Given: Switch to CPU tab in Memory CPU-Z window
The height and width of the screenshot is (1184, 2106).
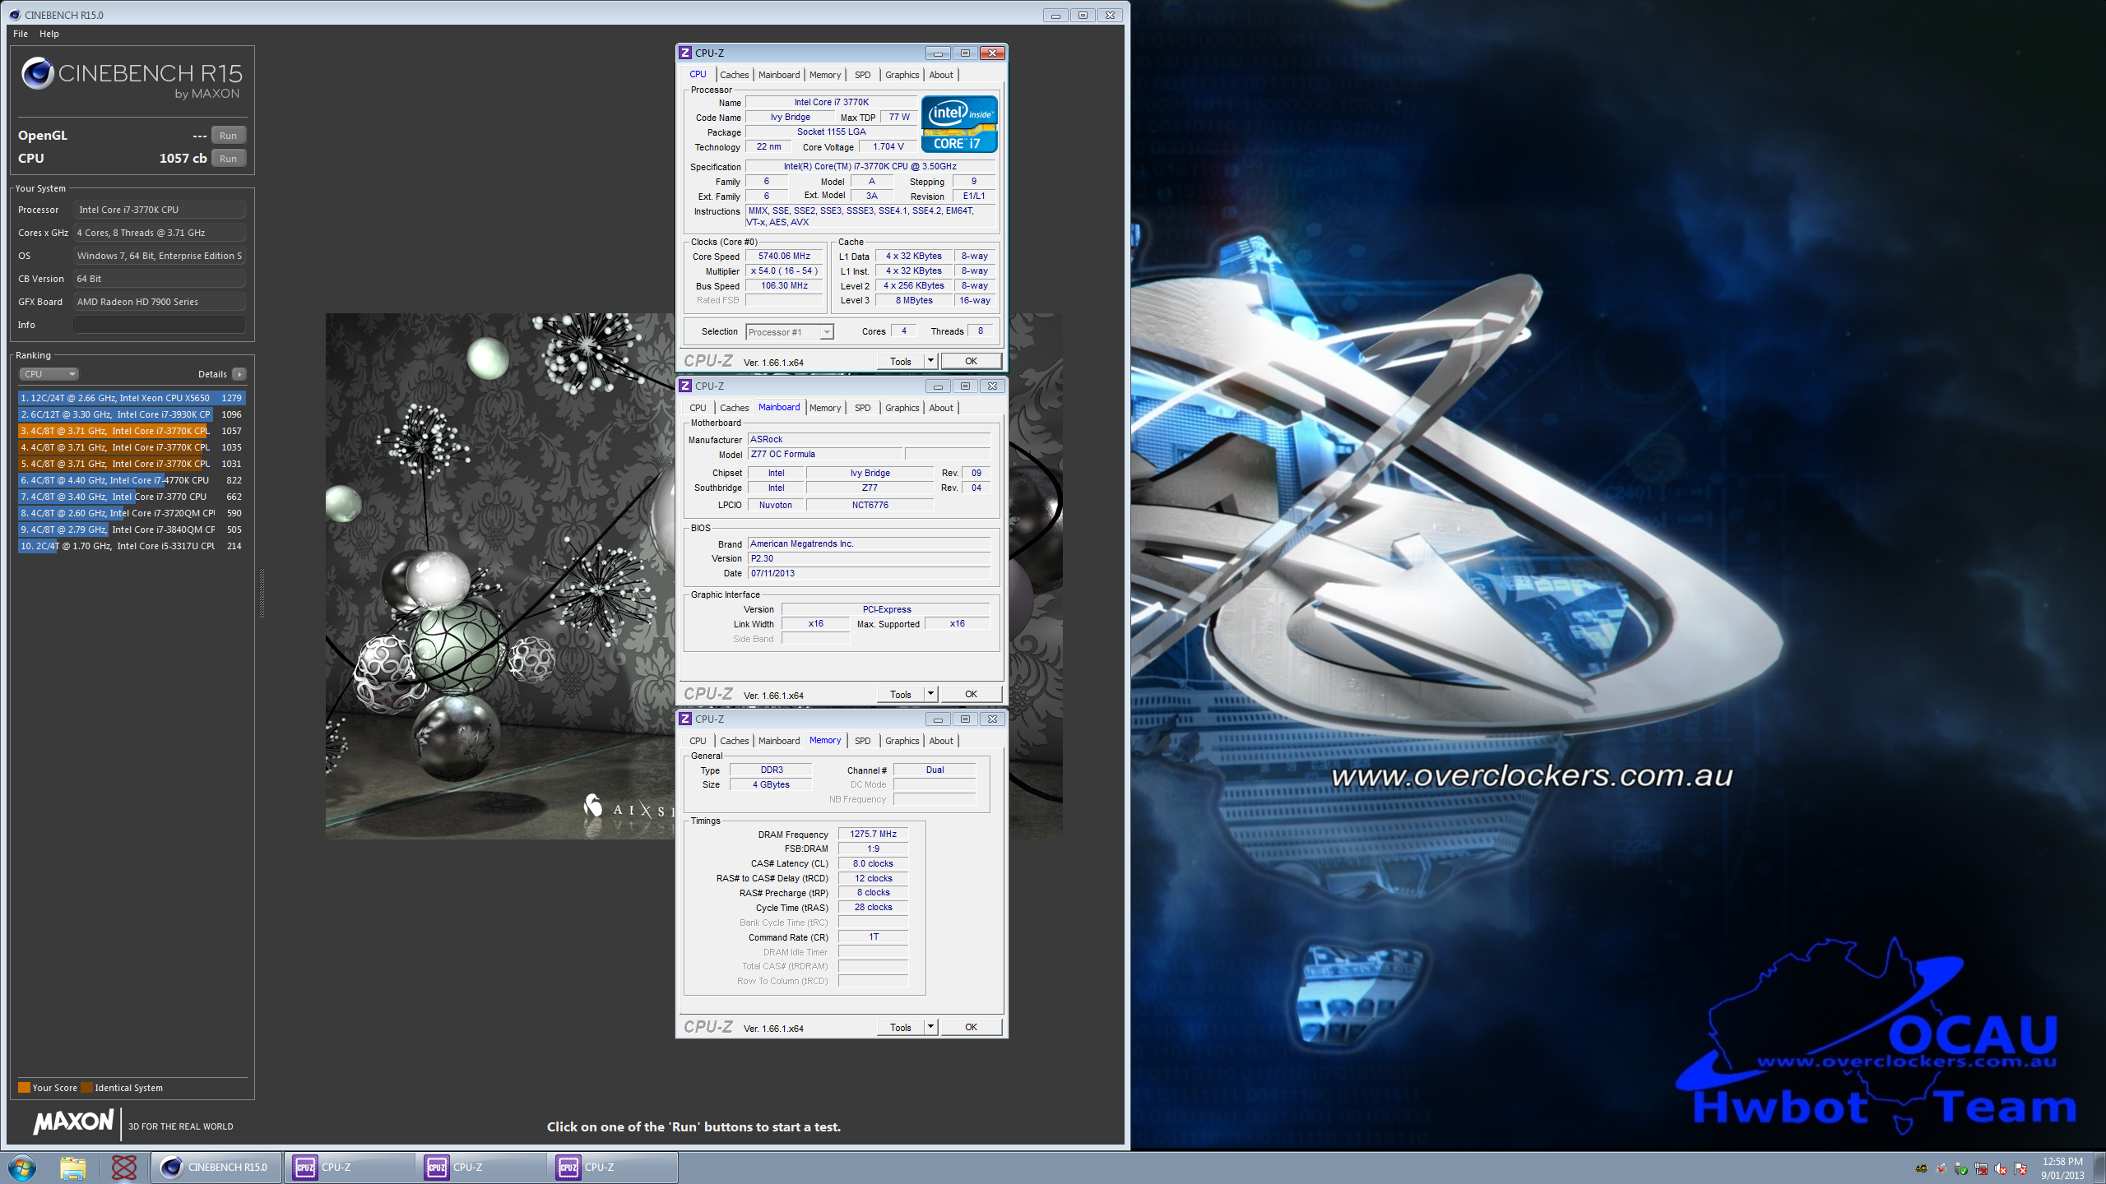Looking at the screenshot, I should coord(698,741).
